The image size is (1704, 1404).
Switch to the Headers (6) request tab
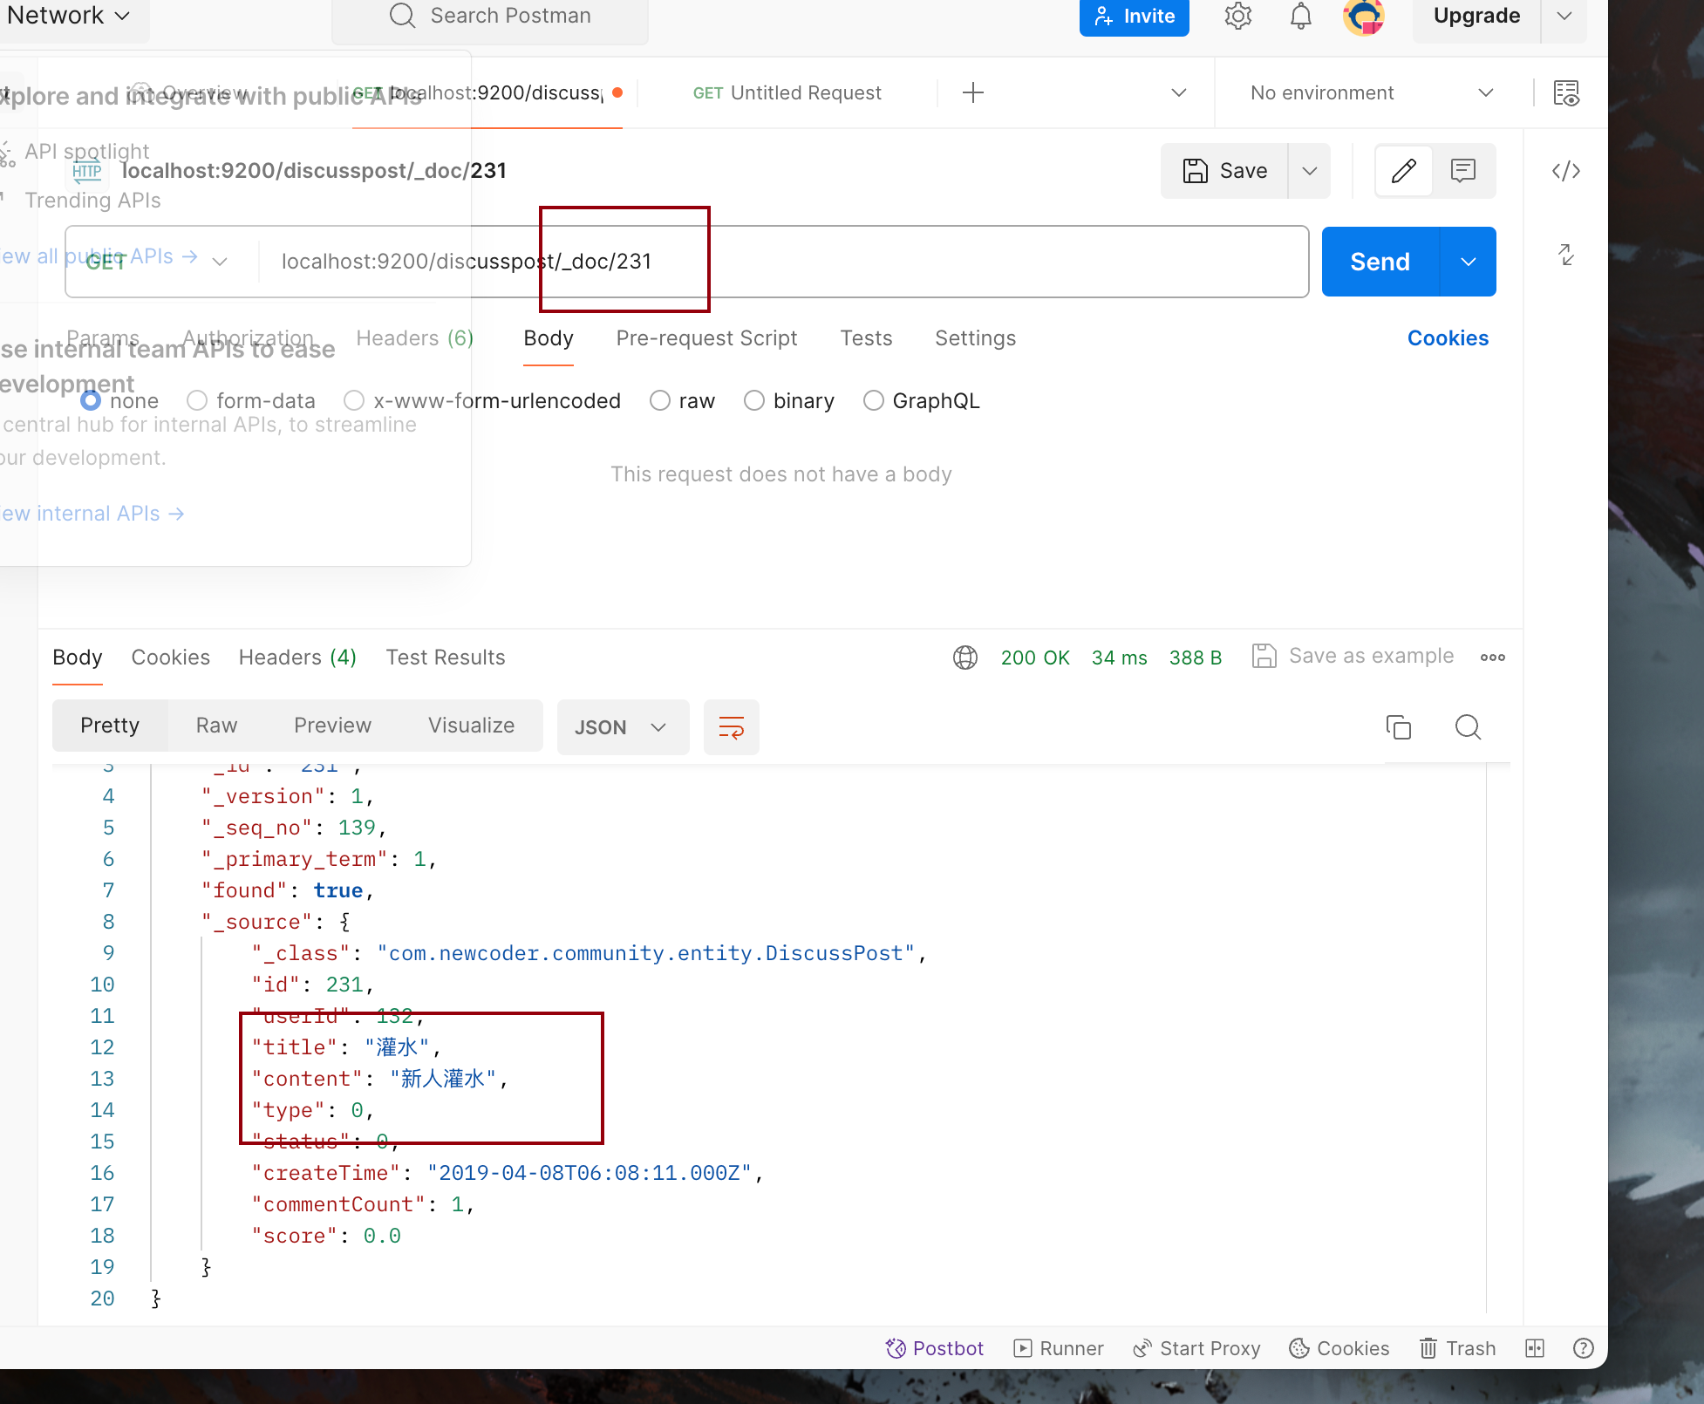click(x=414, y=338)
